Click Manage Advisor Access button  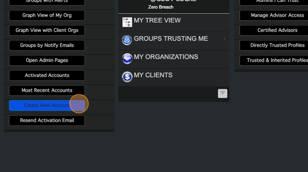tap(277, 15)
